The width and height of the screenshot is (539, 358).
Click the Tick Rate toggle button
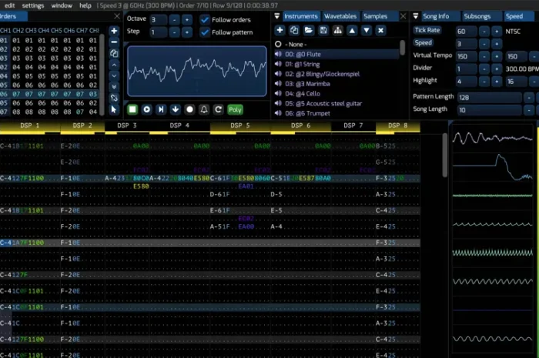click(427, 30)
